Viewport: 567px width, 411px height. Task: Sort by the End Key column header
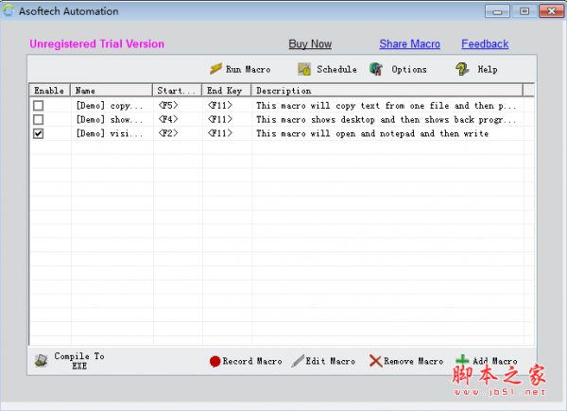[227, 91]
